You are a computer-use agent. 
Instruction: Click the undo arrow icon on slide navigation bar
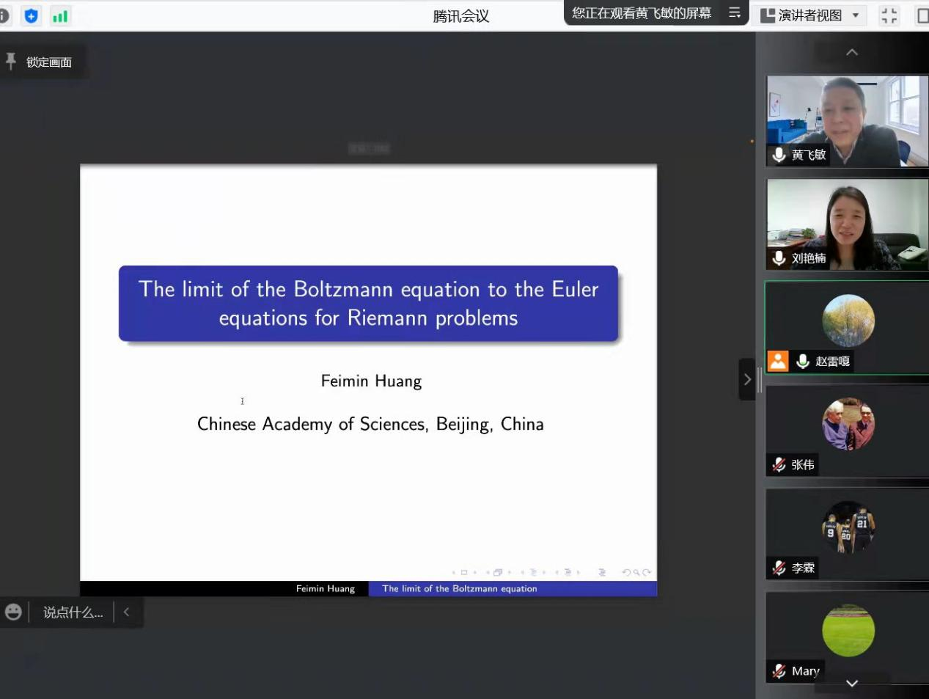(625, 572)
